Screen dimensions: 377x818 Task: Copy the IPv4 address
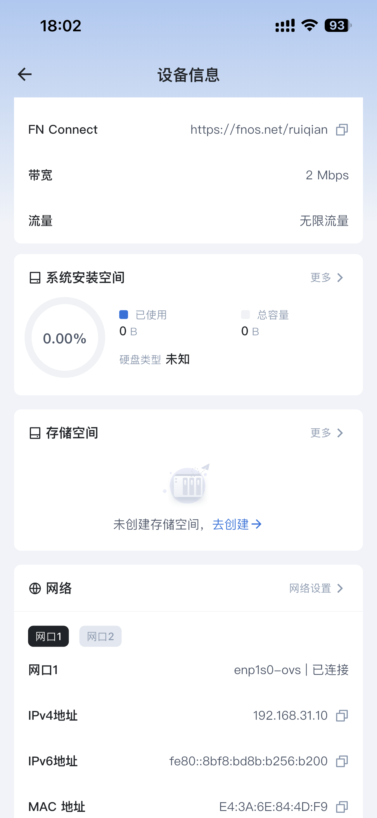click(342, 716)
